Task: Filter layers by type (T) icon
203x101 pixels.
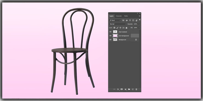Action: click(130, 20)
